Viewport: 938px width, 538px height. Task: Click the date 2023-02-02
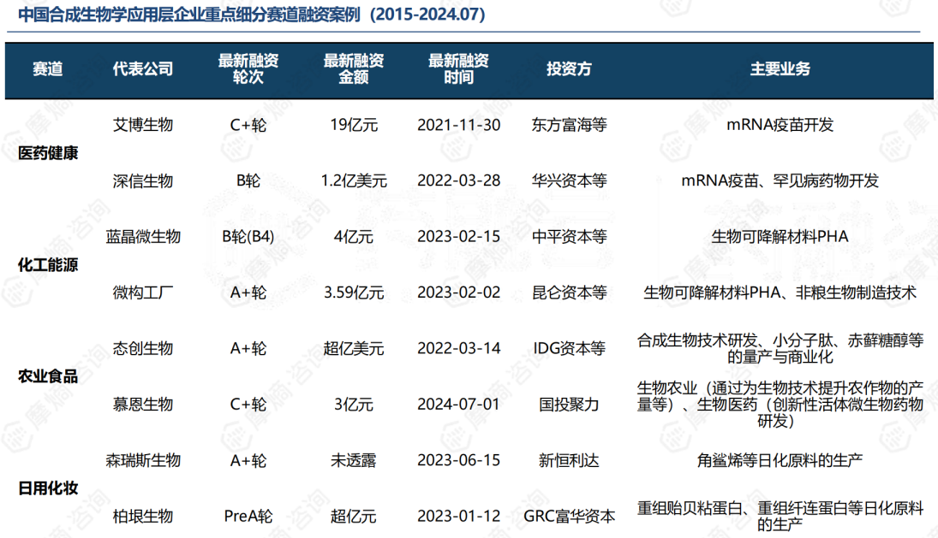click(x=459, y=293)
